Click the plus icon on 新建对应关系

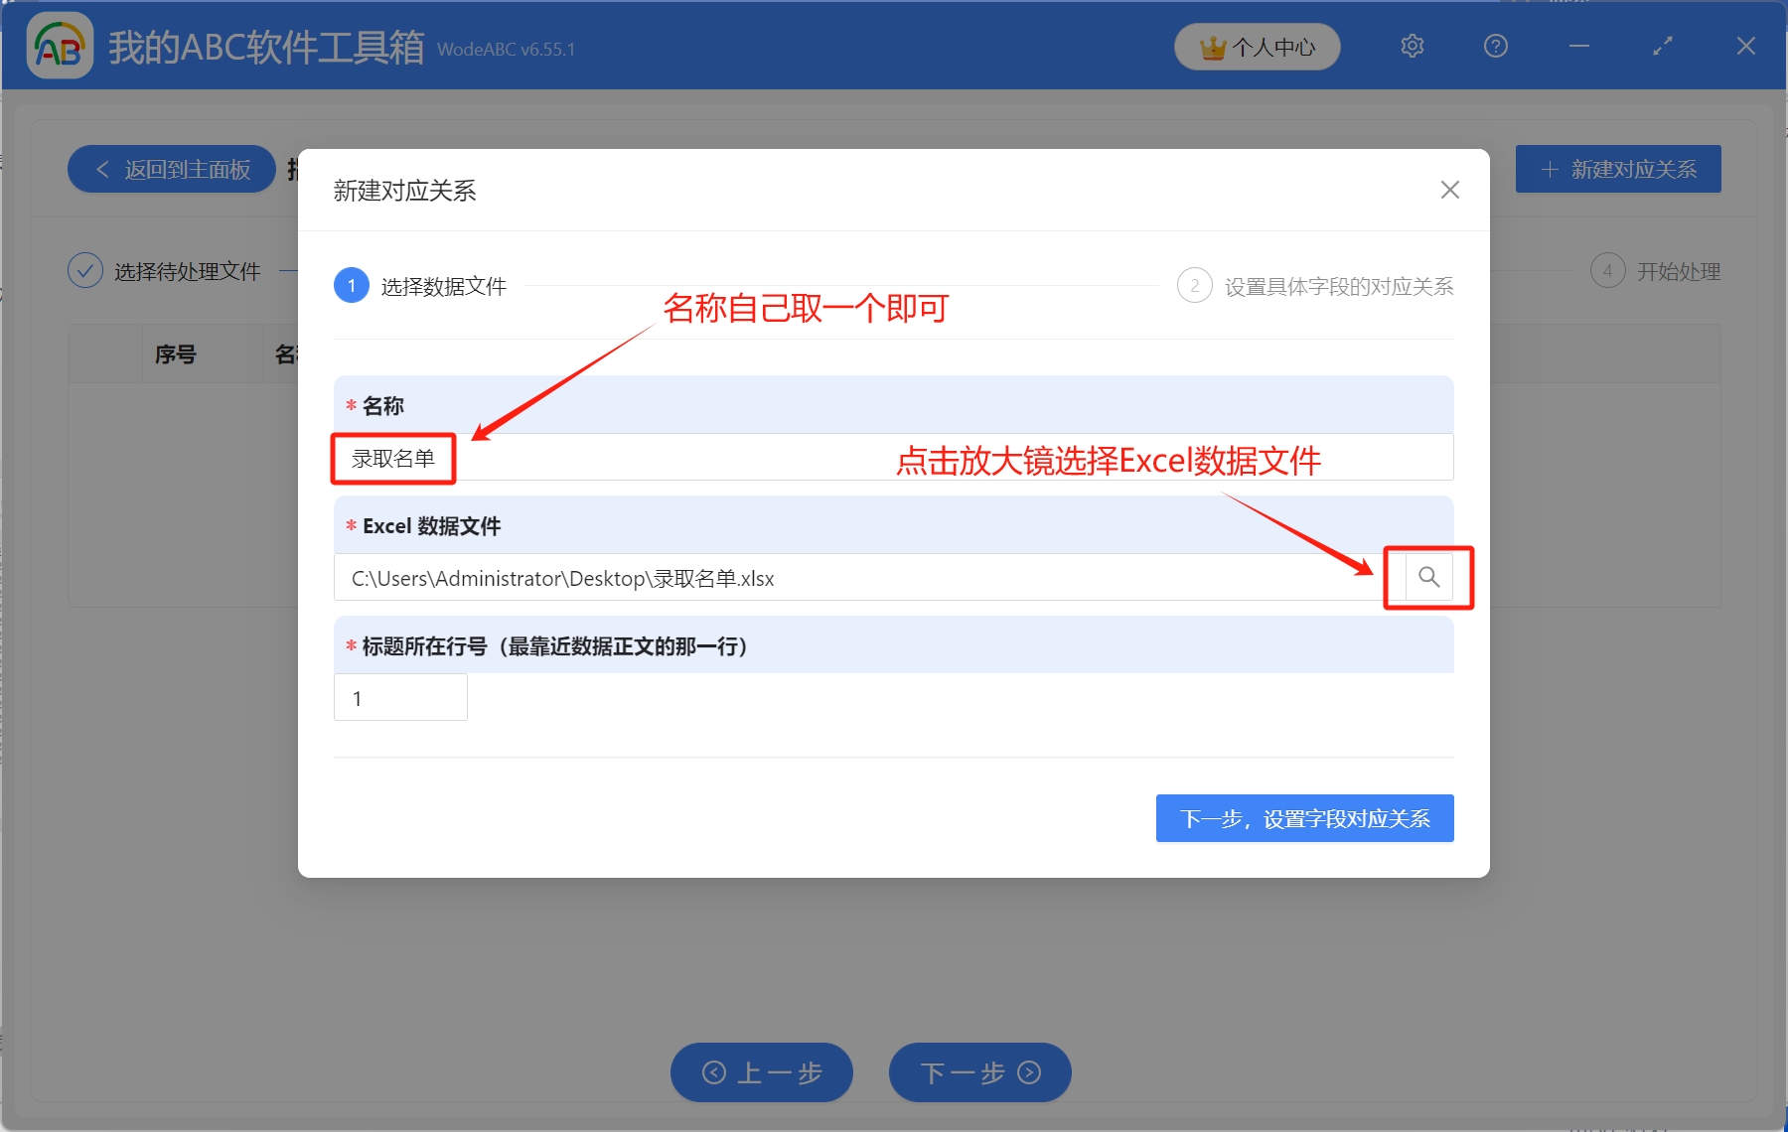coord(1549,169)
